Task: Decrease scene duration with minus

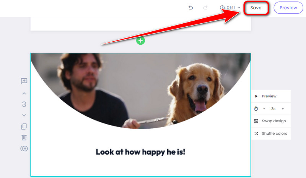Action: coord(264,108)
